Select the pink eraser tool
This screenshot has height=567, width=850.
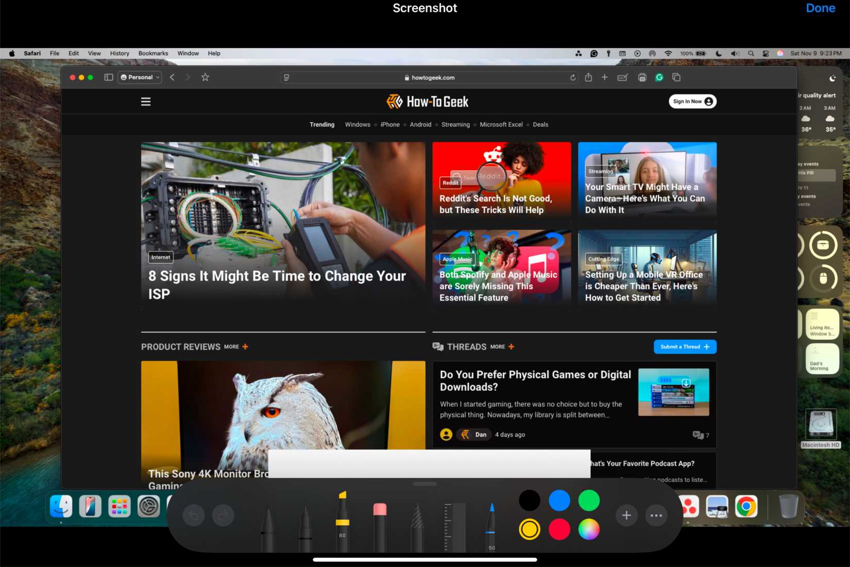[380, 527]
